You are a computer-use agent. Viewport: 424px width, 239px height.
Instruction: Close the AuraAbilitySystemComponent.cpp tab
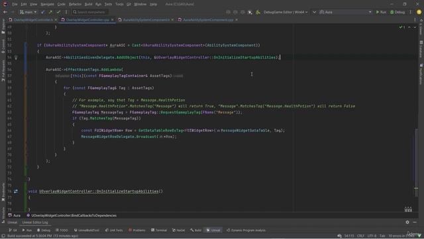tap(237, 20)
